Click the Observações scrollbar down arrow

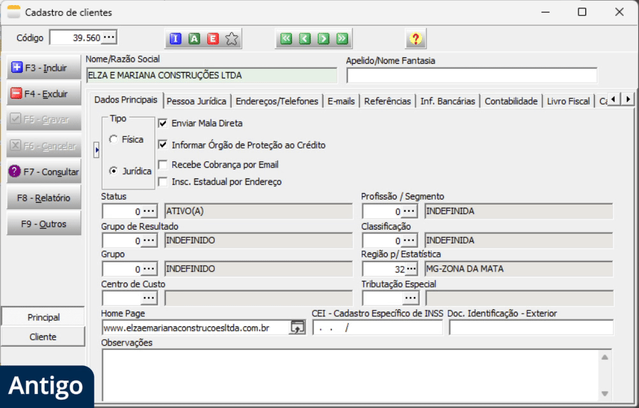[605, 393]
